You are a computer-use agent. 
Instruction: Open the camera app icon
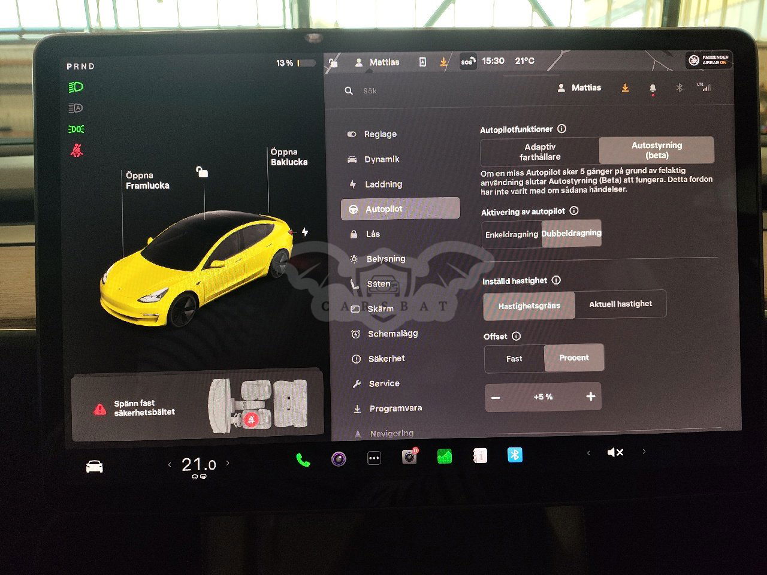click(339, 459)
